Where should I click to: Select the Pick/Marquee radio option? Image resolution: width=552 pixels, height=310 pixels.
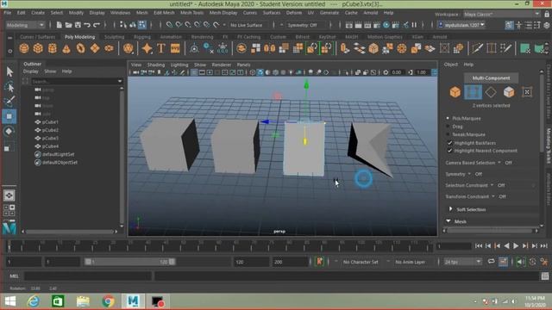448,119
